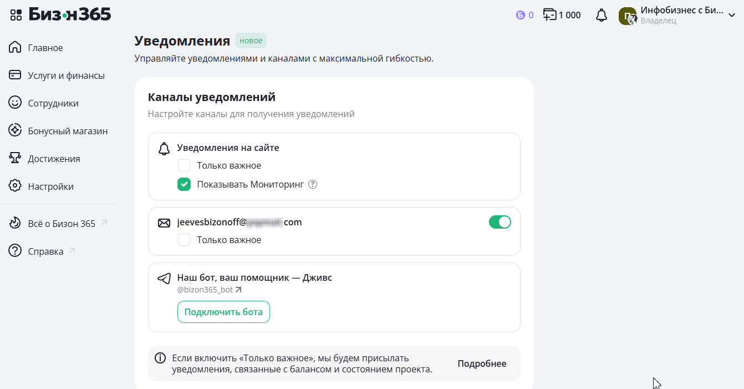Expand the account dropdown chevron
Image resolution: width=744 pixels, height=389 pixels.
click(x=732, y=16)
